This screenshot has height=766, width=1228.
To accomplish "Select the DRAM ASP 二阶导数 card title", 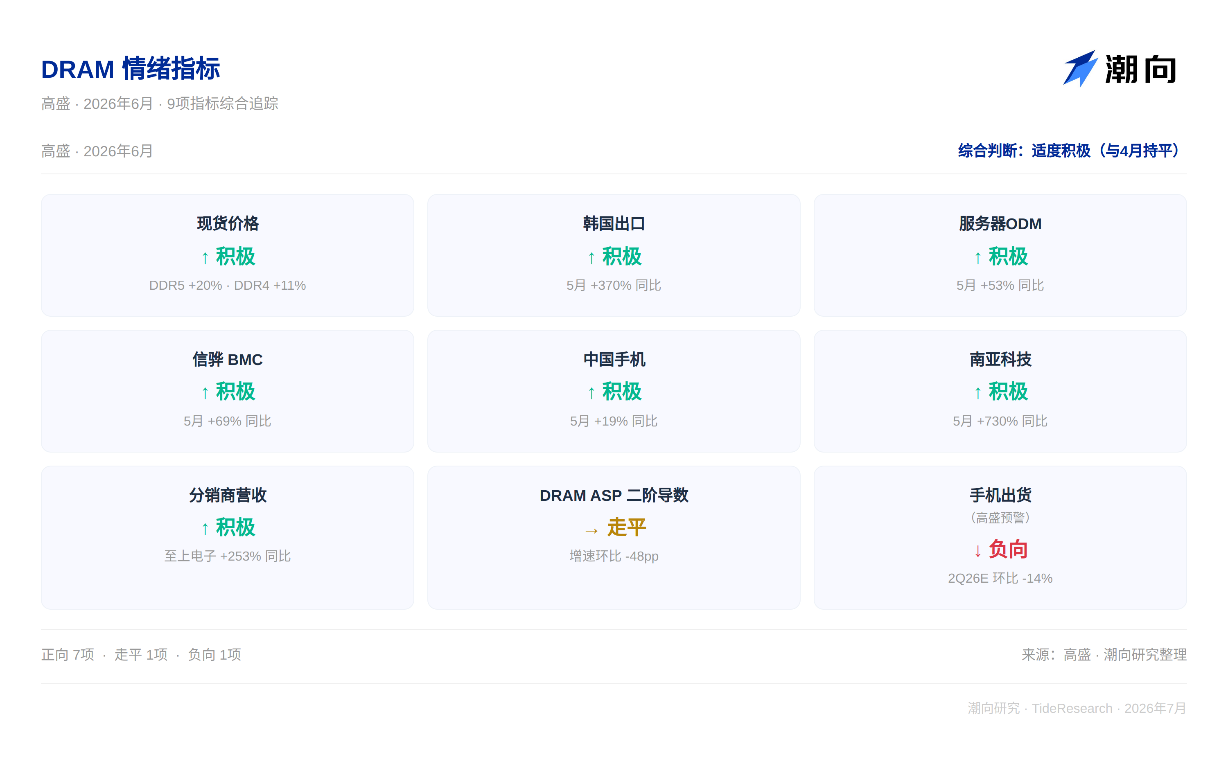I will click(x=614, y=495).
